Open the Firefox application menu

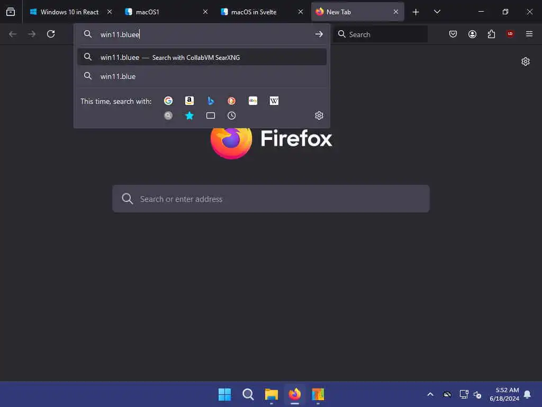[x=529, y=34]
